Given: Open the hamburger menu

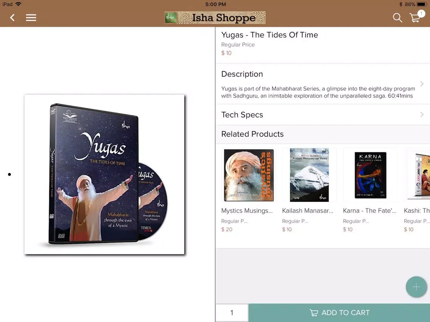Looking at the screenshot, I should pos(31,18).
